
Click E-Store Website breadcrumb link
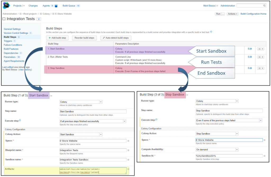pos(63,14)
